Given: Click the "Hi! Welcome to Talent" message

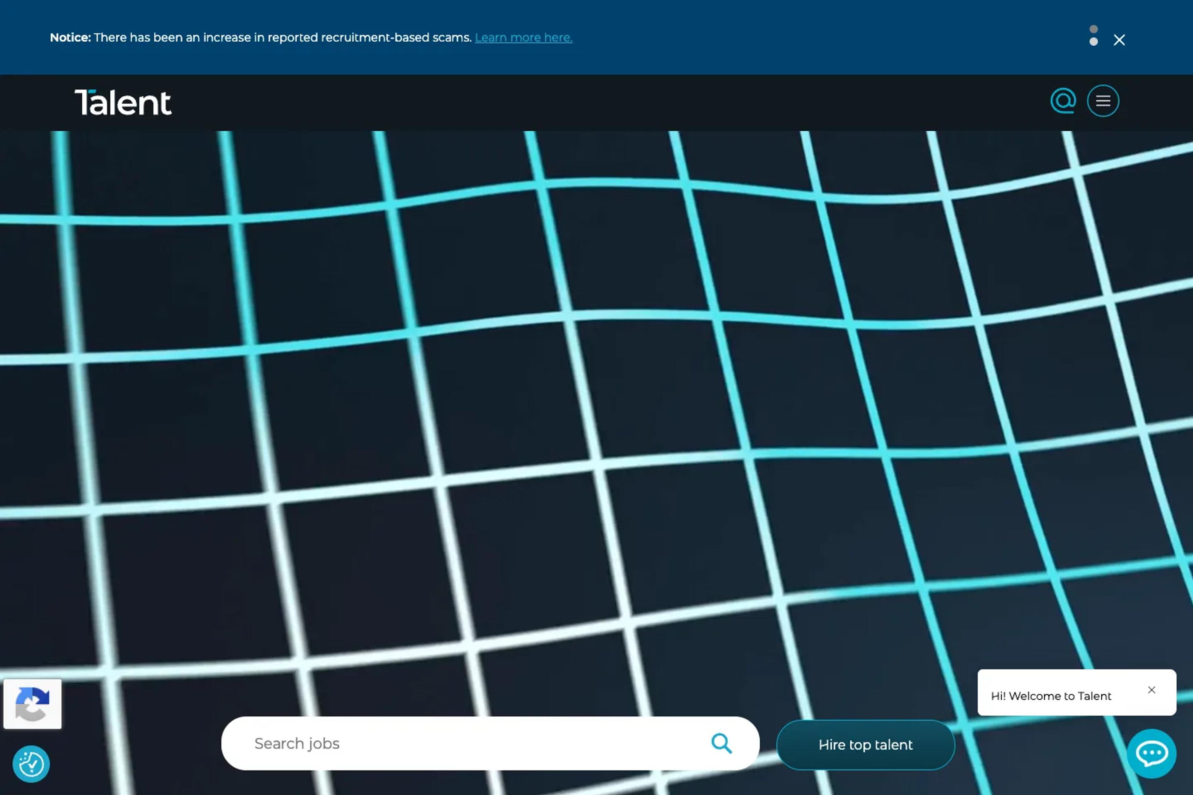Looking at the screenshot, I should 1051,696.
